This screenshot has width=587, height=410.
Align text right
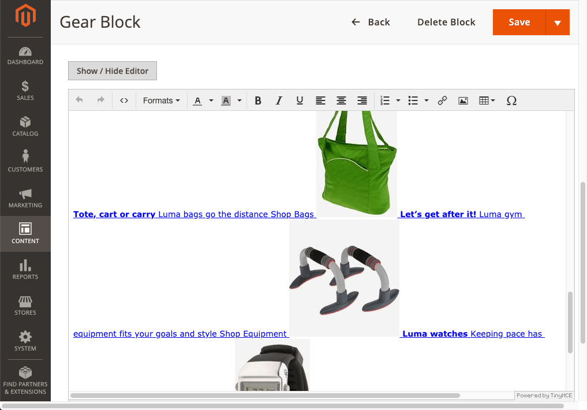362,100
